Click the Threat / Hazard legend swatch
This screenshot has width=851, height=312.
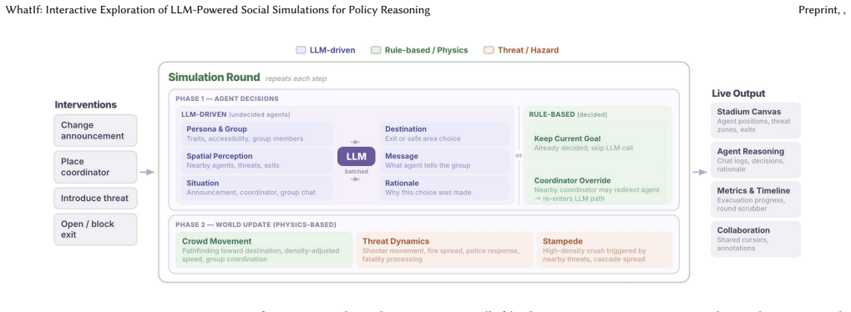tap(489, 50)
